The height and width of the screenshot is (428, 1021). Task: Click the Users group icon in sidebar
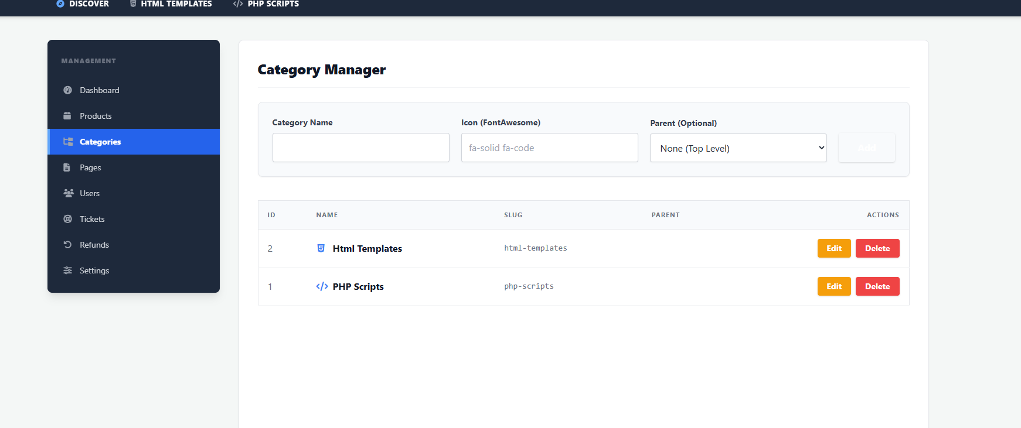69,193
